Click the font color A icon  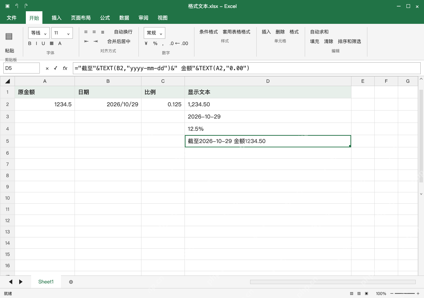click(60, 43)
